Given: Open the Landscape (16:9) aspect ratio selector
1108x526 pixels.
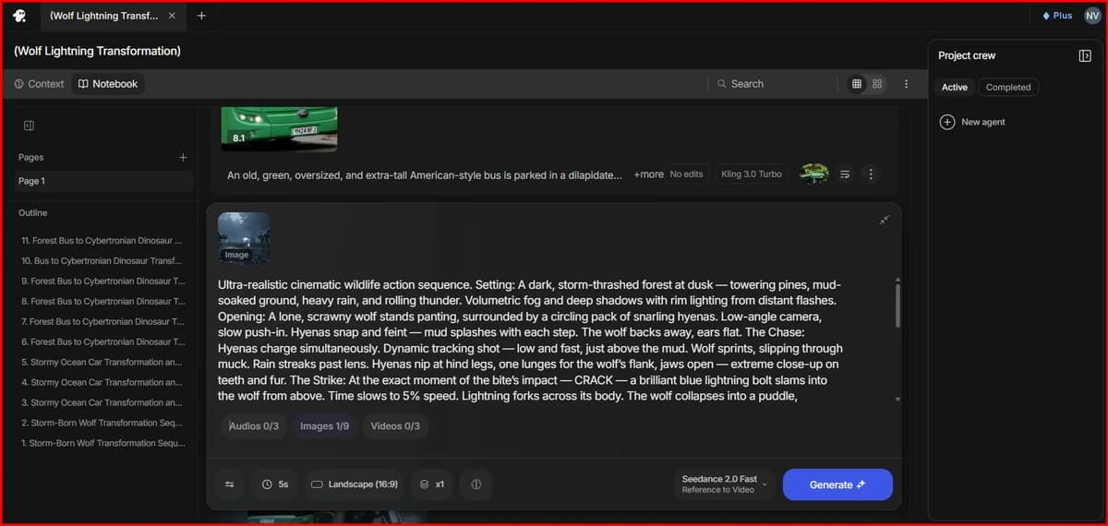Looking at the screenshot, I should (355, 484).
